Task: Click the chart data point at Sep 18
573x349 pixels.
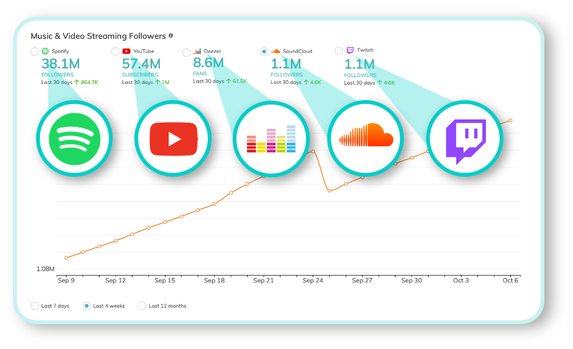Action: 215,204
